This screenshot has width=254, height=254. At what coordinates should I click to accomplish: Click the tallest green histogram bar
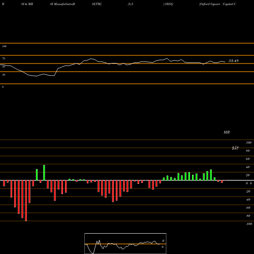[44, 173]
